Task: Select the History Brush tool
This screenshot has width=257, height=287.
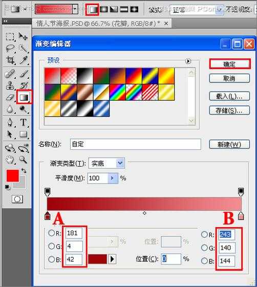Action: [24, 85]
